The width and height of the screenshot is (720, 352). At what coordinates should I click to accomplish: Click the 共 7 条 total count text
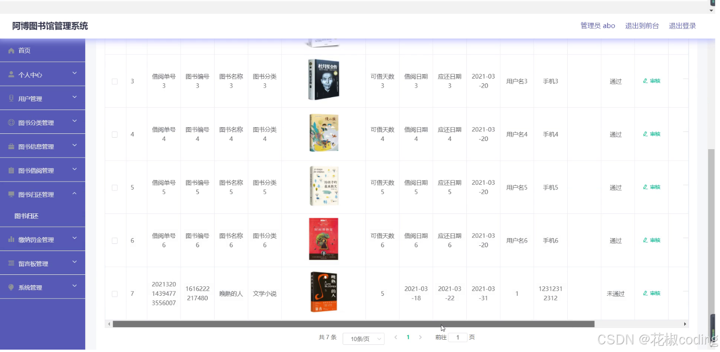coord(327,337)
